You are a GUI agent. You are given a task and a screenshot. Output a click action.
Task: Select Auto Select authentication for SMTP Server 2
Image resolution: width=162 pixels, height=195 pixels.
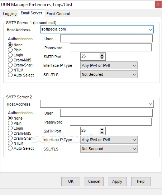pyautogui.click(x=21, y=148)
